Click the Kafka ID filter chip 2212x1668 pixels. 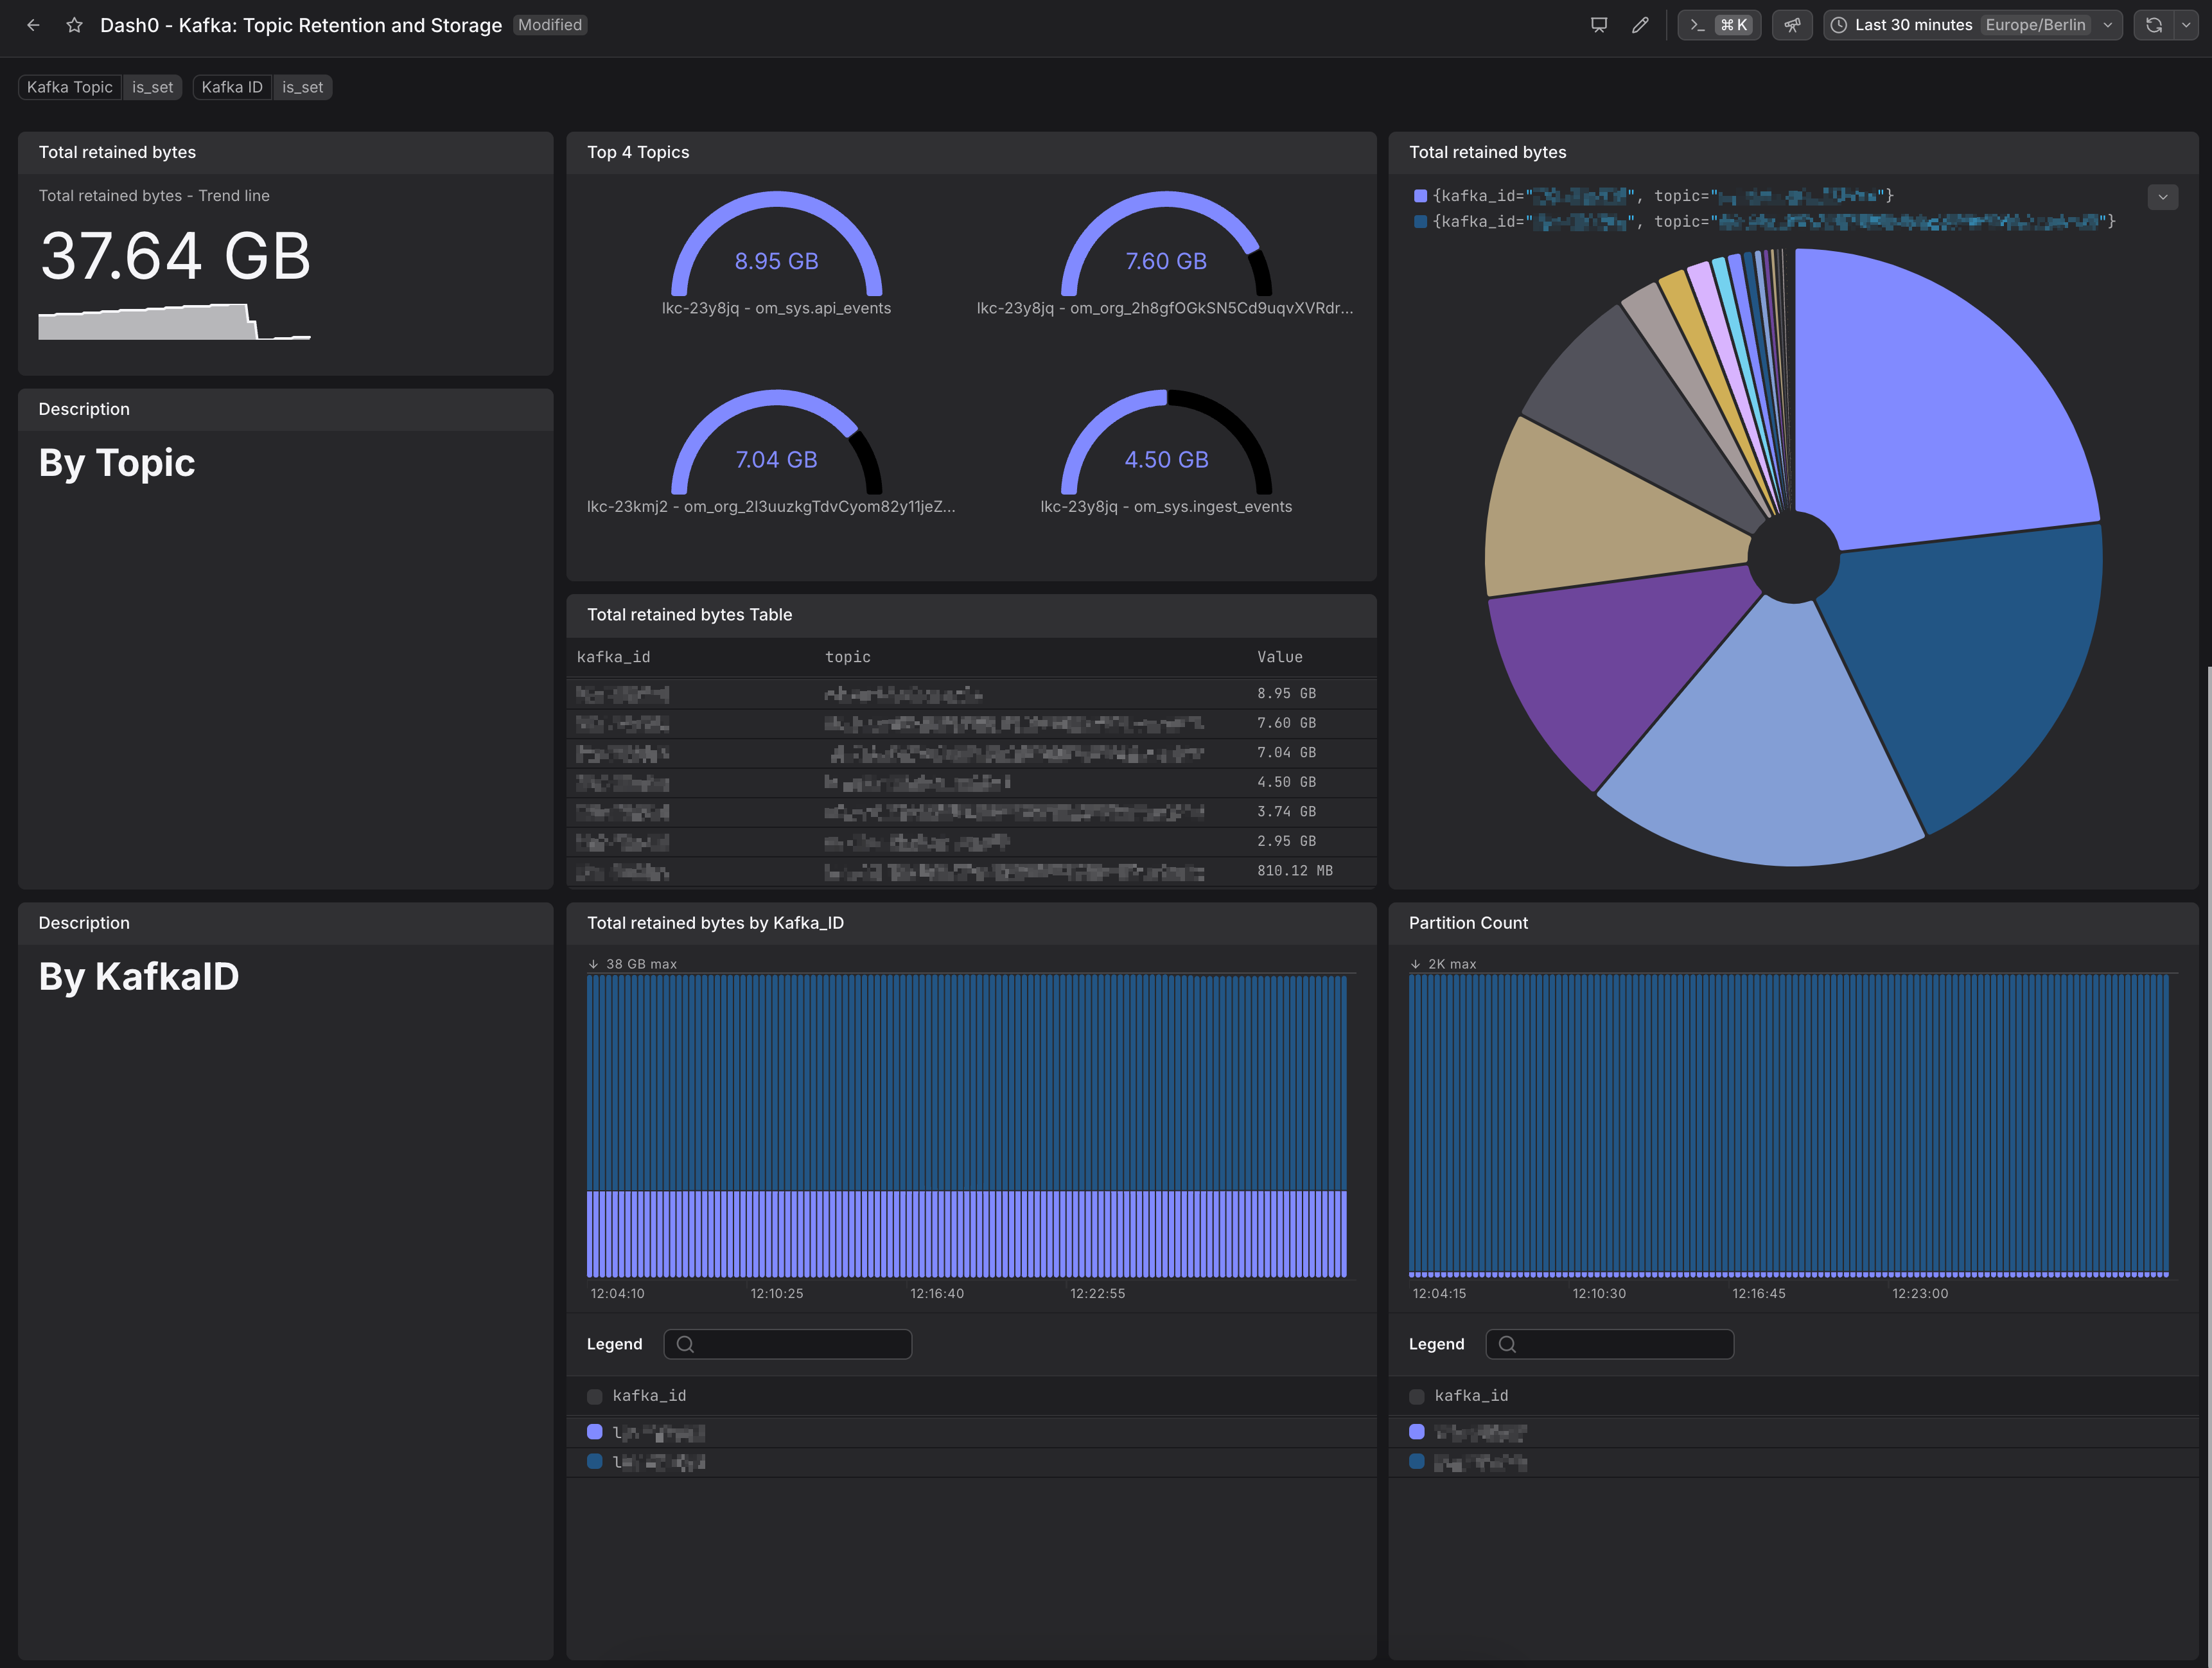pos(232,87)
